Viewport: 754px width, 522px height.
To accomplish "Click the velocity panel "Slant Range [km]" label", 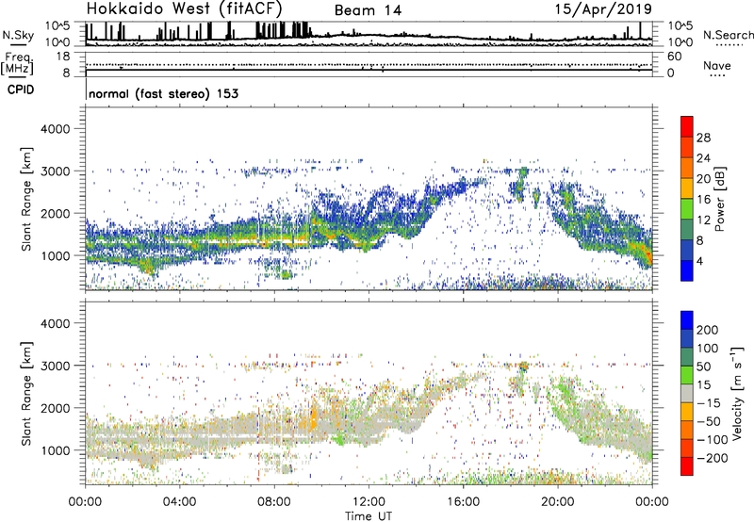I will [26, 394].
